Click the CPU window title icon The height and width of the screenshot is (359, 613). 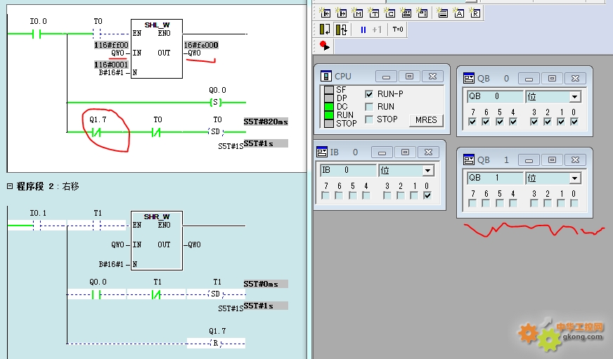pos(325,76)
